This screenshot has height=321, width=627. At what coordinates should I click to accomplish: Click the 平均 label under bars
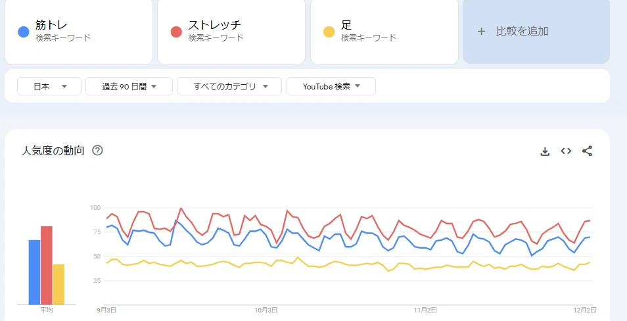coord(47,310)
